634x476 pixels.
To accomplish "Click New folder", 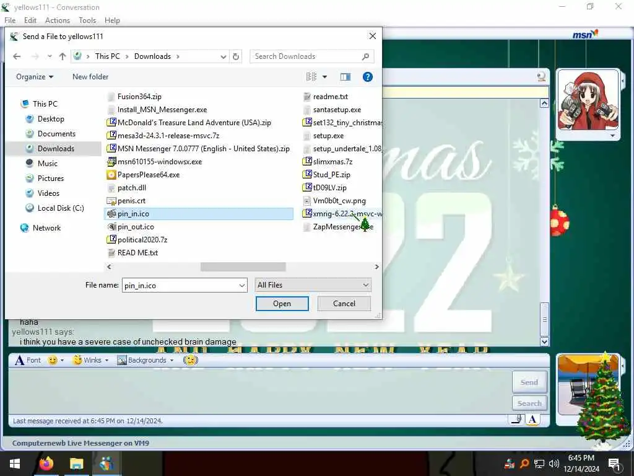I will coord(90,77).
